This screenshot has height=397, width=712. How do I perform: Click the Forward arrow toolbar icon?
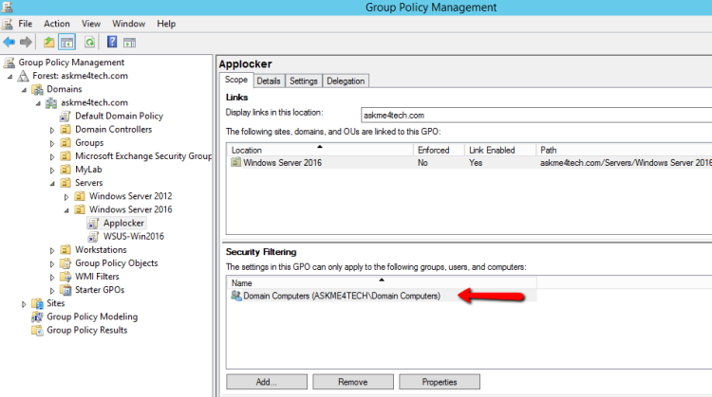click(x=26, y=42)
